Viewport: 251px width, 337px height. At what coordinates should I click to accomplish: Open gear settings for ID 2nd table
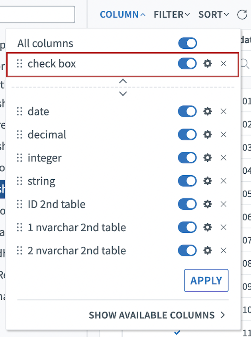click(x=208, y=204)
